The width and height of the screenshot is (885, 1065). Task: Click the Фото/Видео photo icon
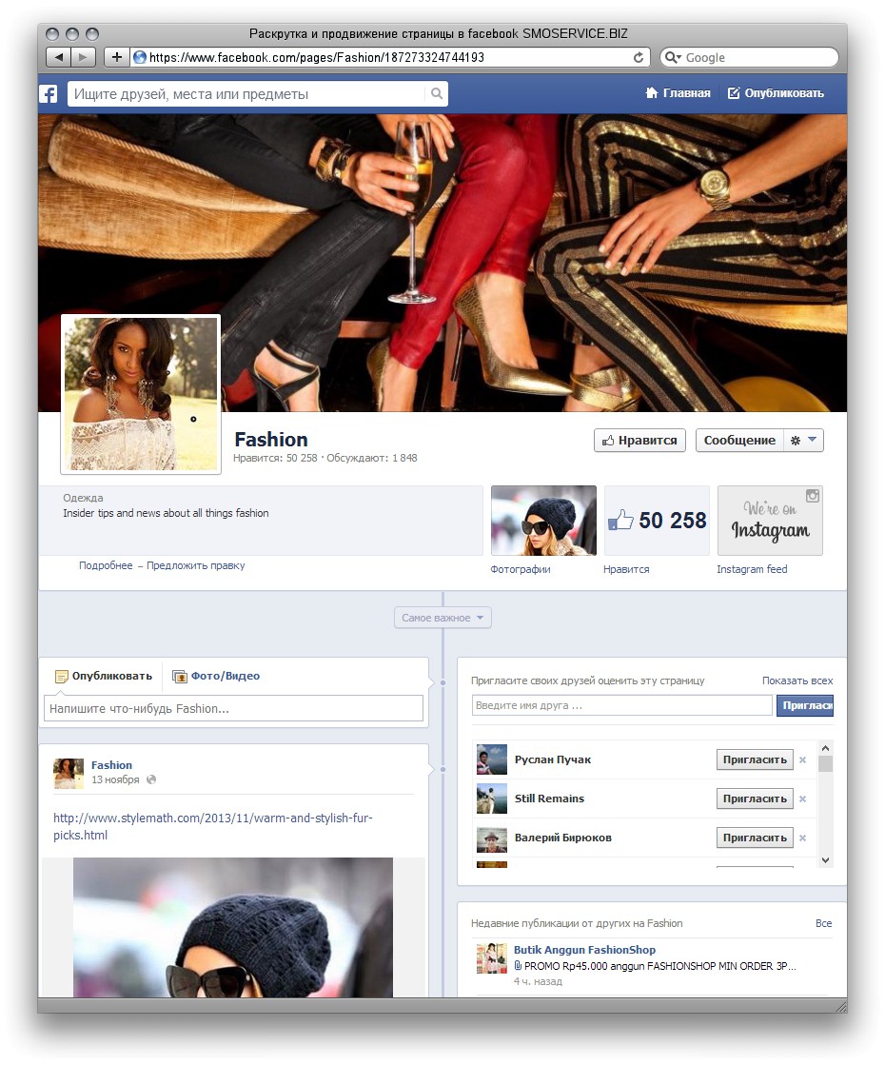click(x=179, y=677)
